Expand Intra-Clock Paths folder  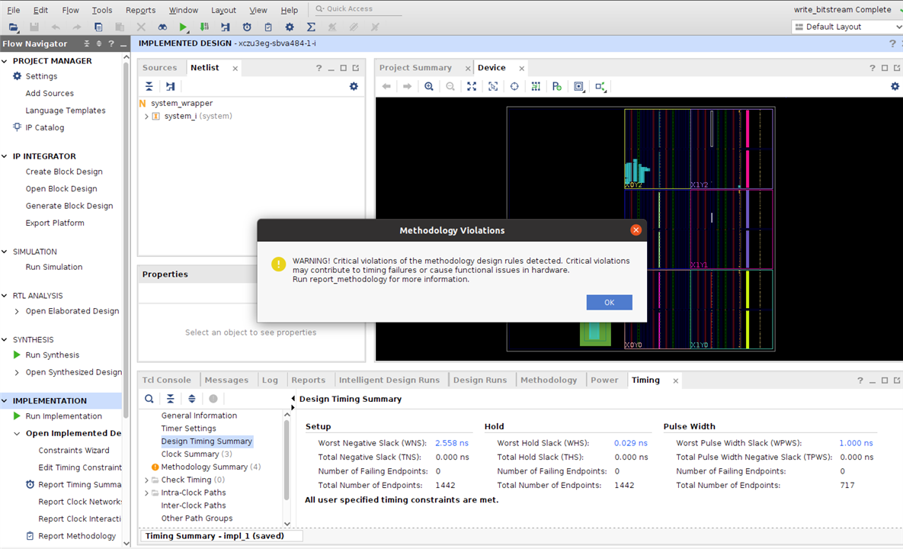click(146, 493)
